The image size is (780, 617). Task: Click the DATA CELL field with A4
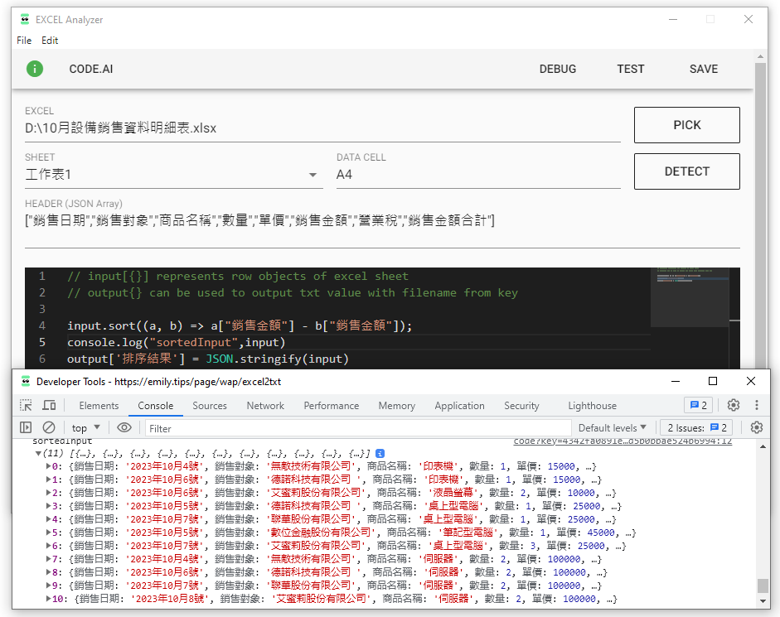tap(478, 175)
